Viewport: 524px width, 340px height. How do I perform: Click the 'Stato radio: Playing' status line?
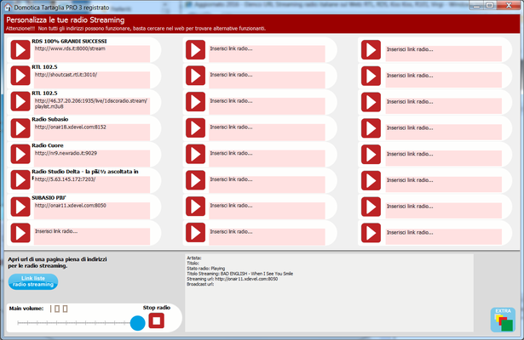(206, 269)
